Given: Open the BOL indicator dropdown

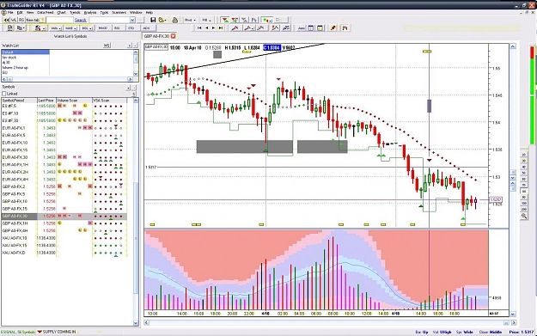Looking at the screenshot, I should tap(87, 28).
